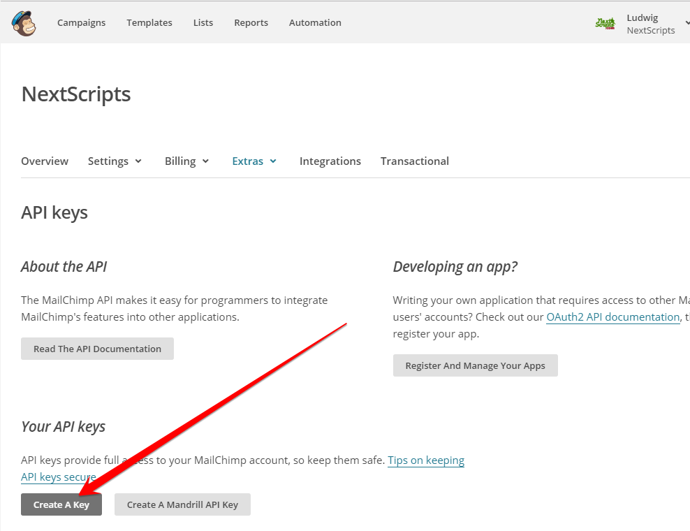Screen dimensions: 690x531
Task: Click Create A Mandrill API Key
Action: point(182,504)
